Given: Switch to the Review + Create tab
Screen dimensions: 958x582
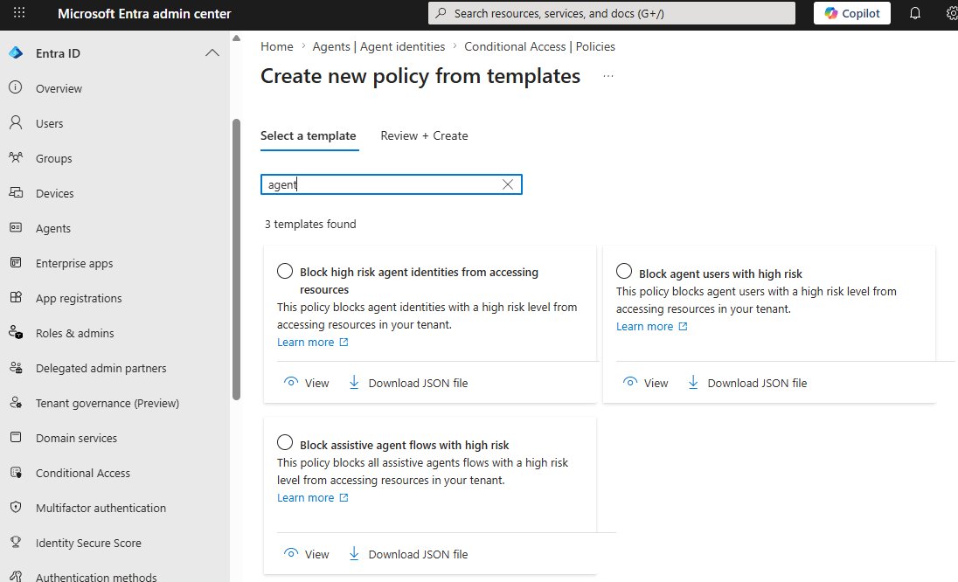Looking at the screenshot, I should (424, 135).
